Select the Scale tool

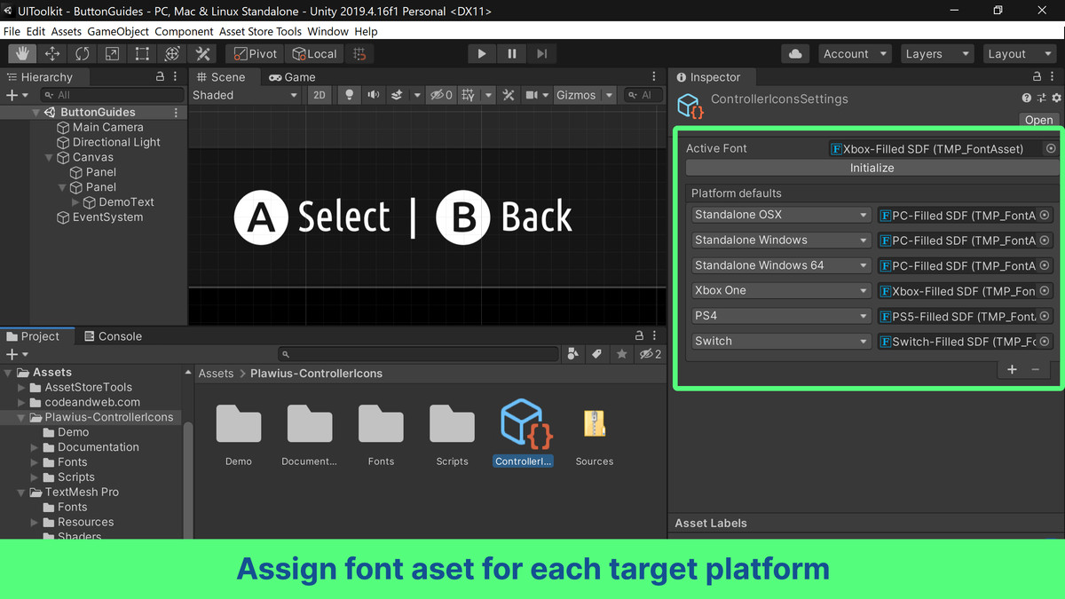(x=113, y=54)
